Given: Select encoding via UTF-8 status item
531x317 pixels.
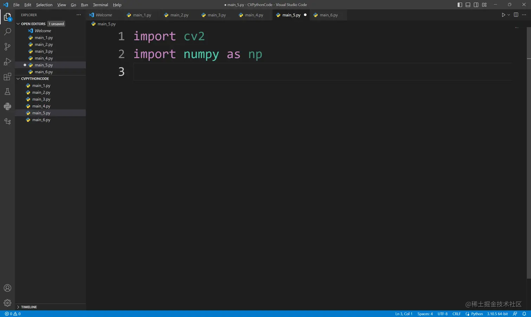Looking at the screenshot, I should 442,314.
